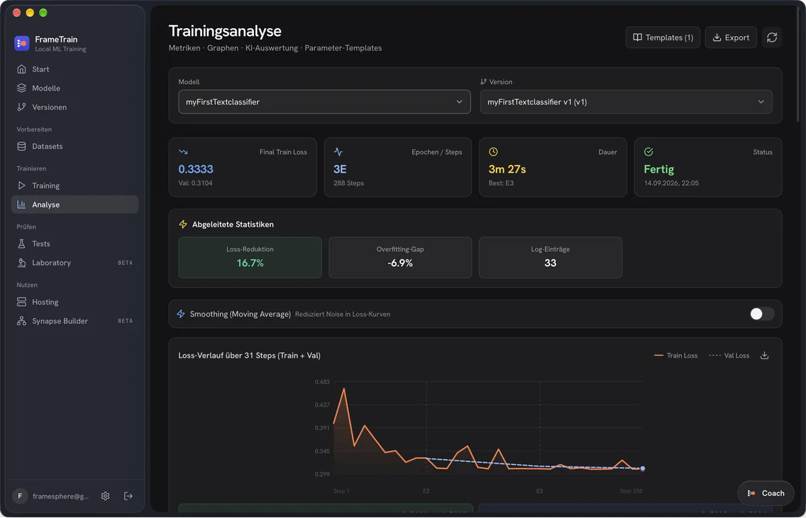Click the Loss-Reduktion 16.7% card

point(250,257)
